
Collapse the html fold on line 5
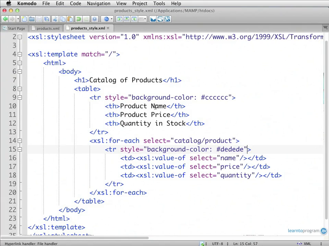click(x=20, y=63)
